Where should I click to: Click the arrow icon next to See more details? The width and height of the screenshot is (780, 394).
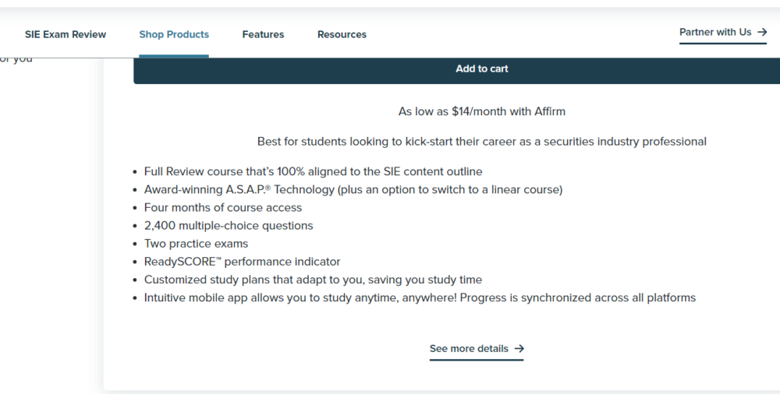[x=519, y=349]
